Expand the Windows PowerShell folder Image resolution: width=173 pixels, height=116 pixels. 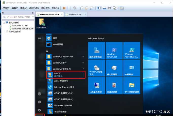click(66, 57)
